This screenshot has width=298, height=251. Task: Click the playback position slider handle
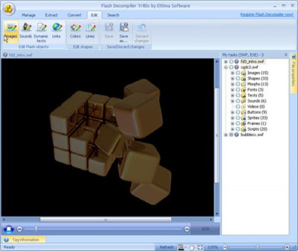tap(36, 229)
